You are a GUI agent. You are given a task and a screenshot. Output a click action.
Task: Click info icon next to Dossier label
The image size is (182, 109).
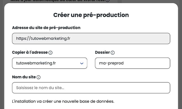point(113,53)
